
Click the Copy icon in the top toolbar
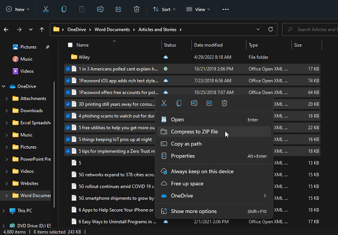[64, 9]
